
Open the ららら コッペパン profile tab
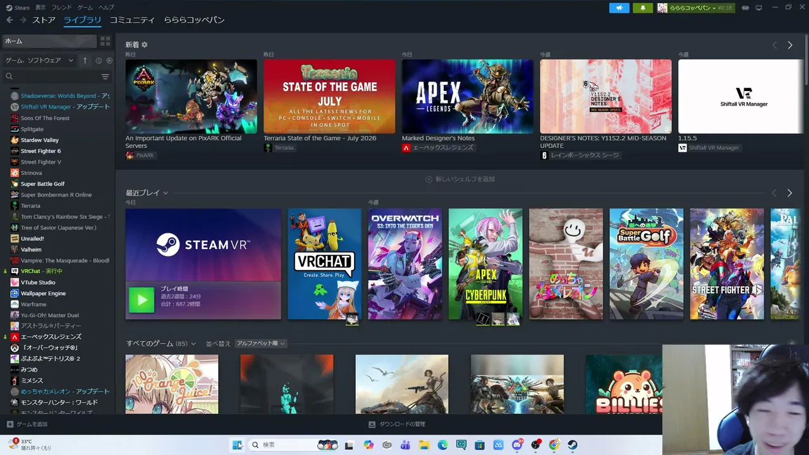195,20
